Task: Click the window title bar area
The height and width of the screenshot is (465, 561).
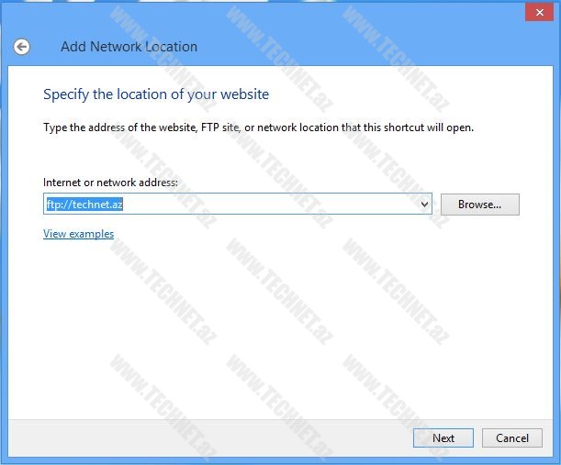Action: [x=275, y=12]
